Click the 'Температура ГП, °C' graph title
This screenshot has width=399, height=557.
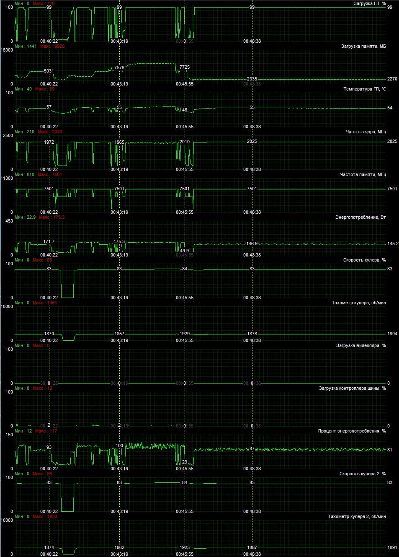365,89
